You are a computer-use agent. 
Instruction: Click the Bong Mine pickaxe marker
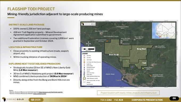156,47
